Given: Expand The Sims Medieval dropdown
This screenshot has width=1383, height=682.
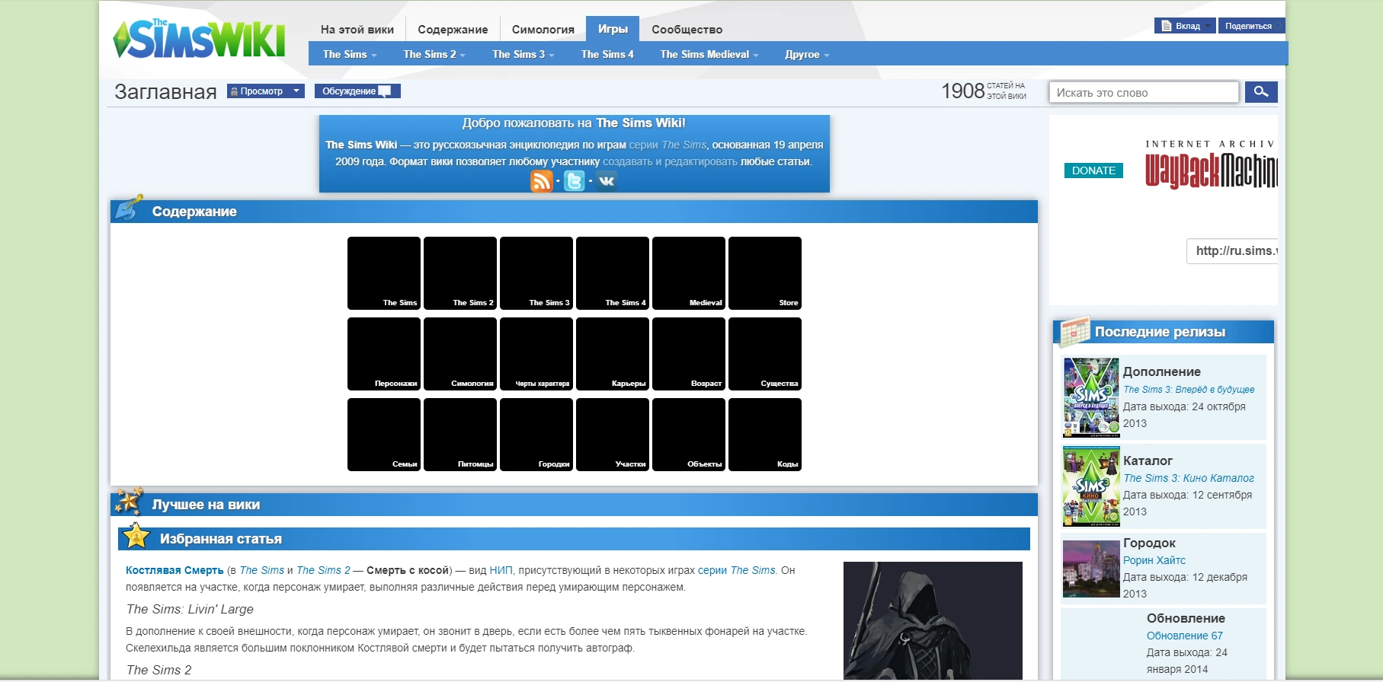Looking at the screenshot, I should [x=709, y=54].
